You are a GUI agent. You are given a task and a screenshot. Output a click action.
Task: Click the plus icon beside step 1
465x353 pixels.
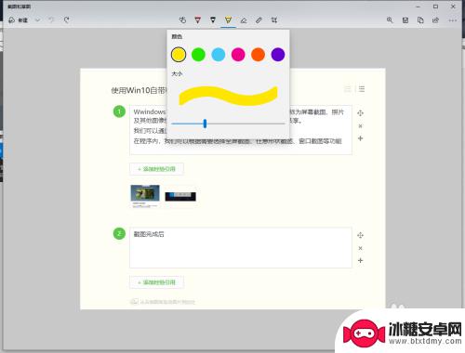pyautogui.click(x=360, y=138)
